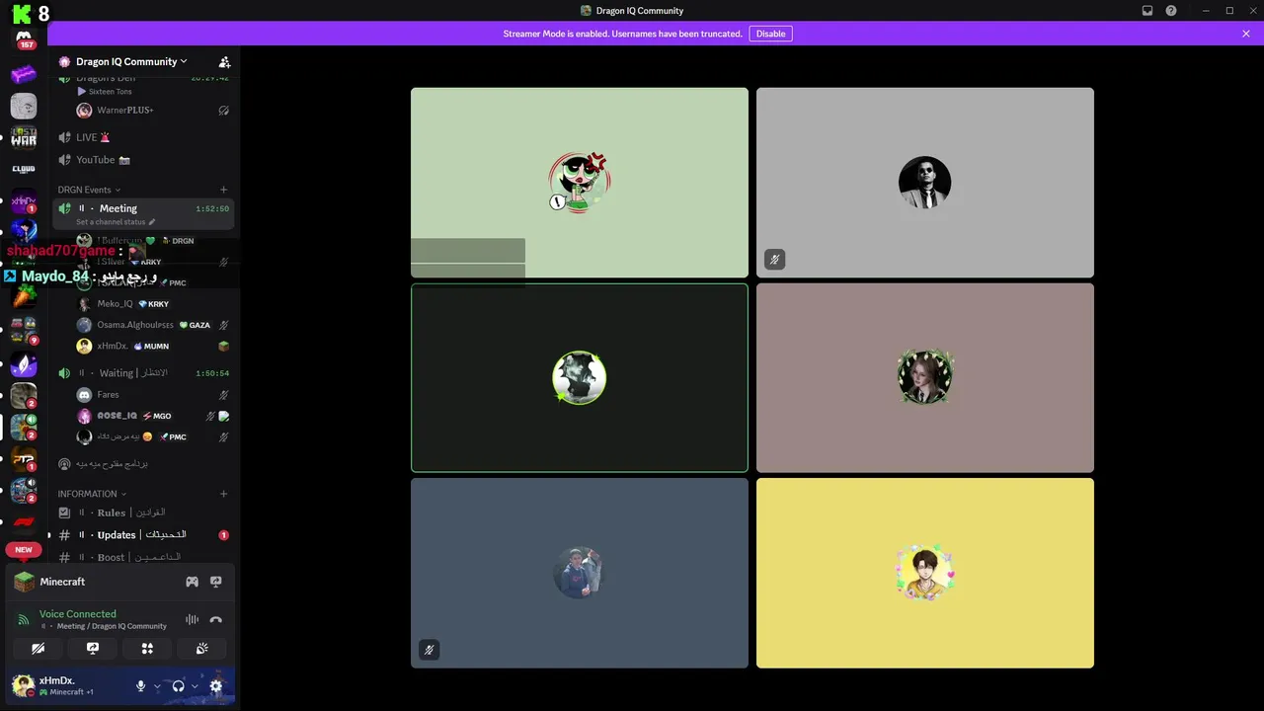Click the Minecraft activity label
Viewport: 1264px width, 711px height.
(62, 582)
